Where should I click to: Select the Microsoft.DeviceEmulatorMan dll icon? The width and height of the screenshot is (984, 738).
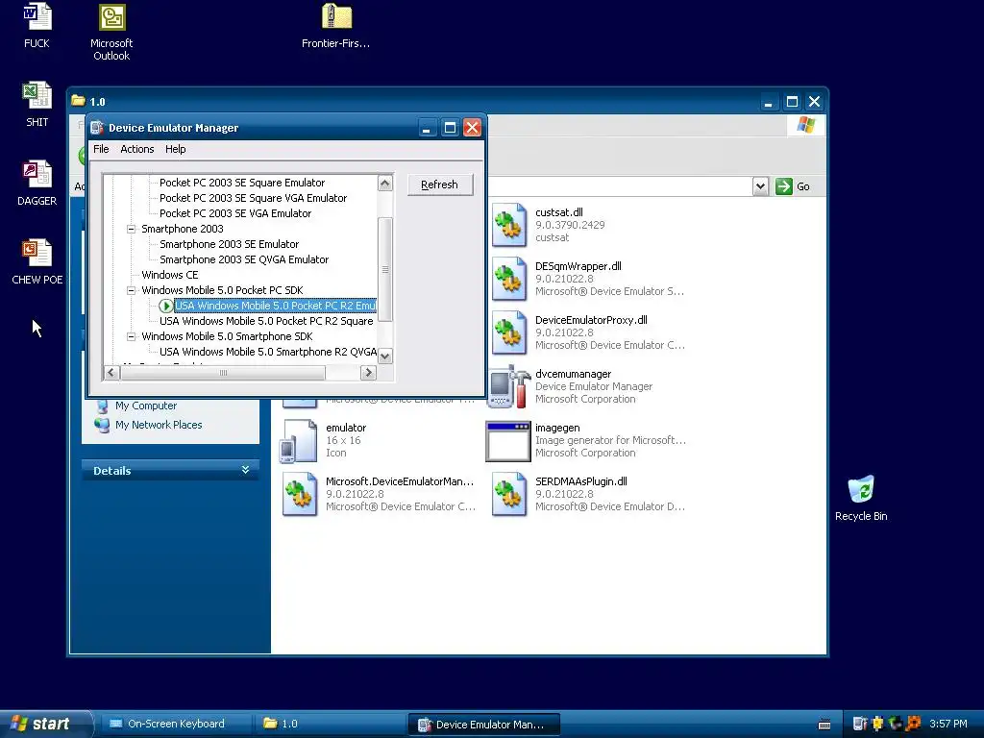tap(300, 495)
